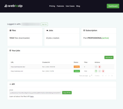Click the green Dashboard button
This screenshot has width=123, height=109.
[x=113, y=6]
